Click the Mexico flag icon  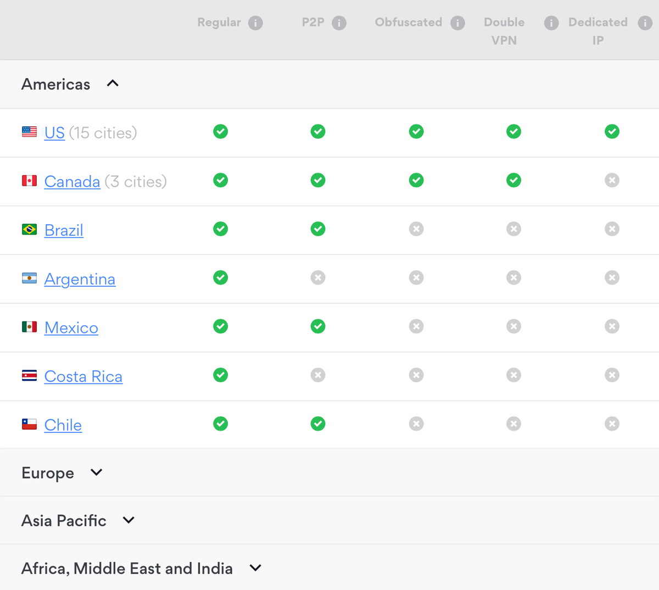coord(29,326)
